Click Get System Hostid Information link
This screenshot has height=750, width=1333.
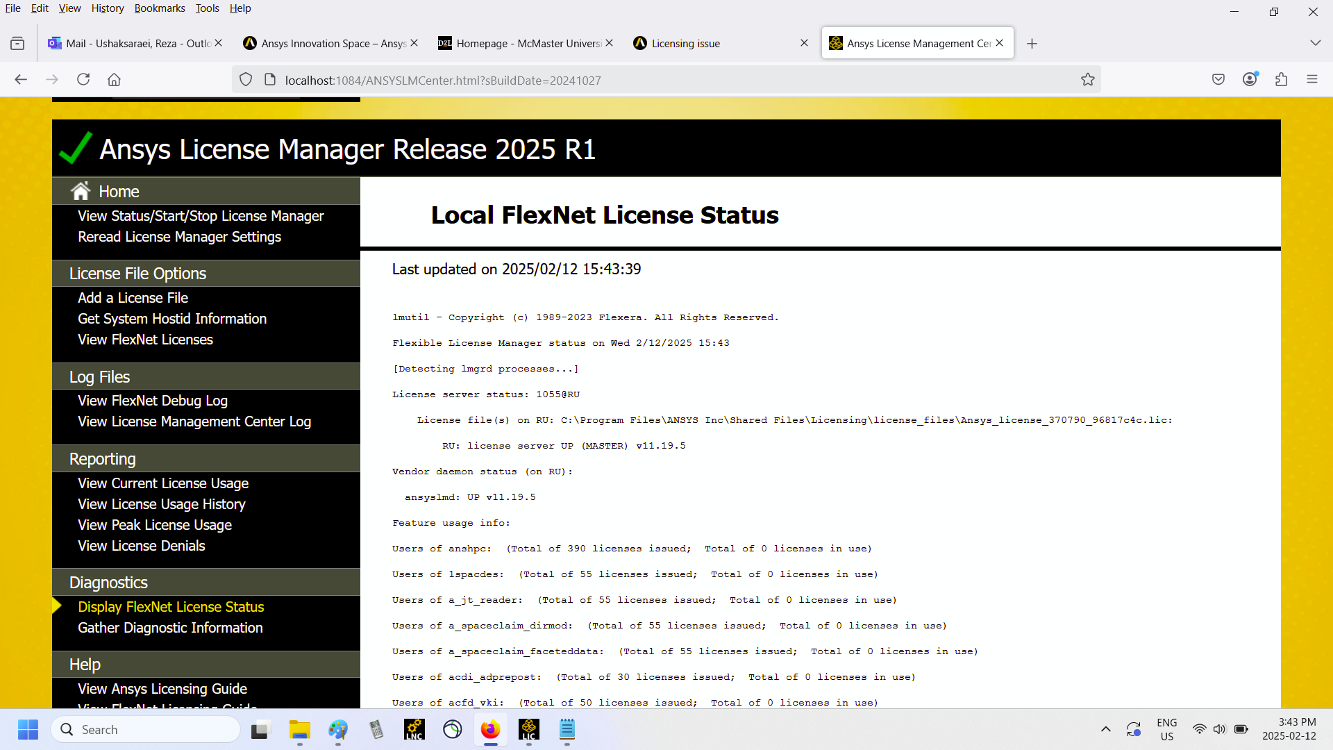pos(172,319)
